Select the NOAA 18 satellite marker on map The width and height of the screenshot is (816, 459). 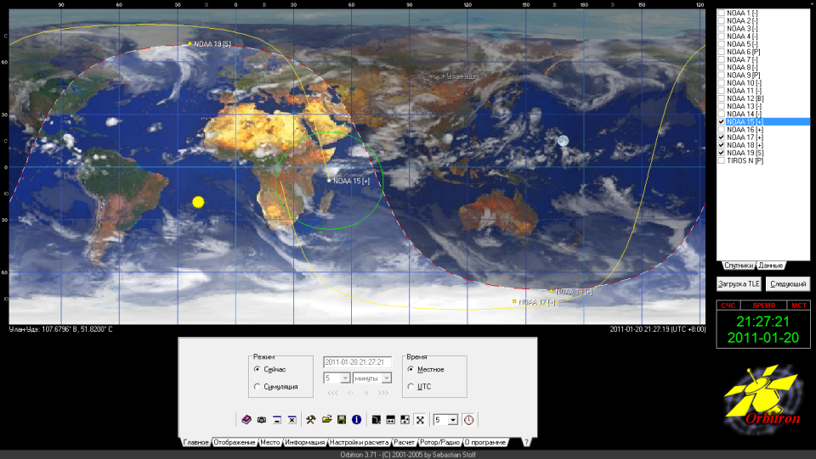[551, 291]
